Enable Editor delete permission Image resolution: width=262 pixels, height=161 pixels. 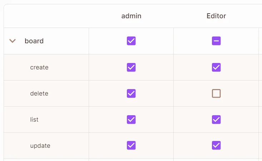(216, 93)
